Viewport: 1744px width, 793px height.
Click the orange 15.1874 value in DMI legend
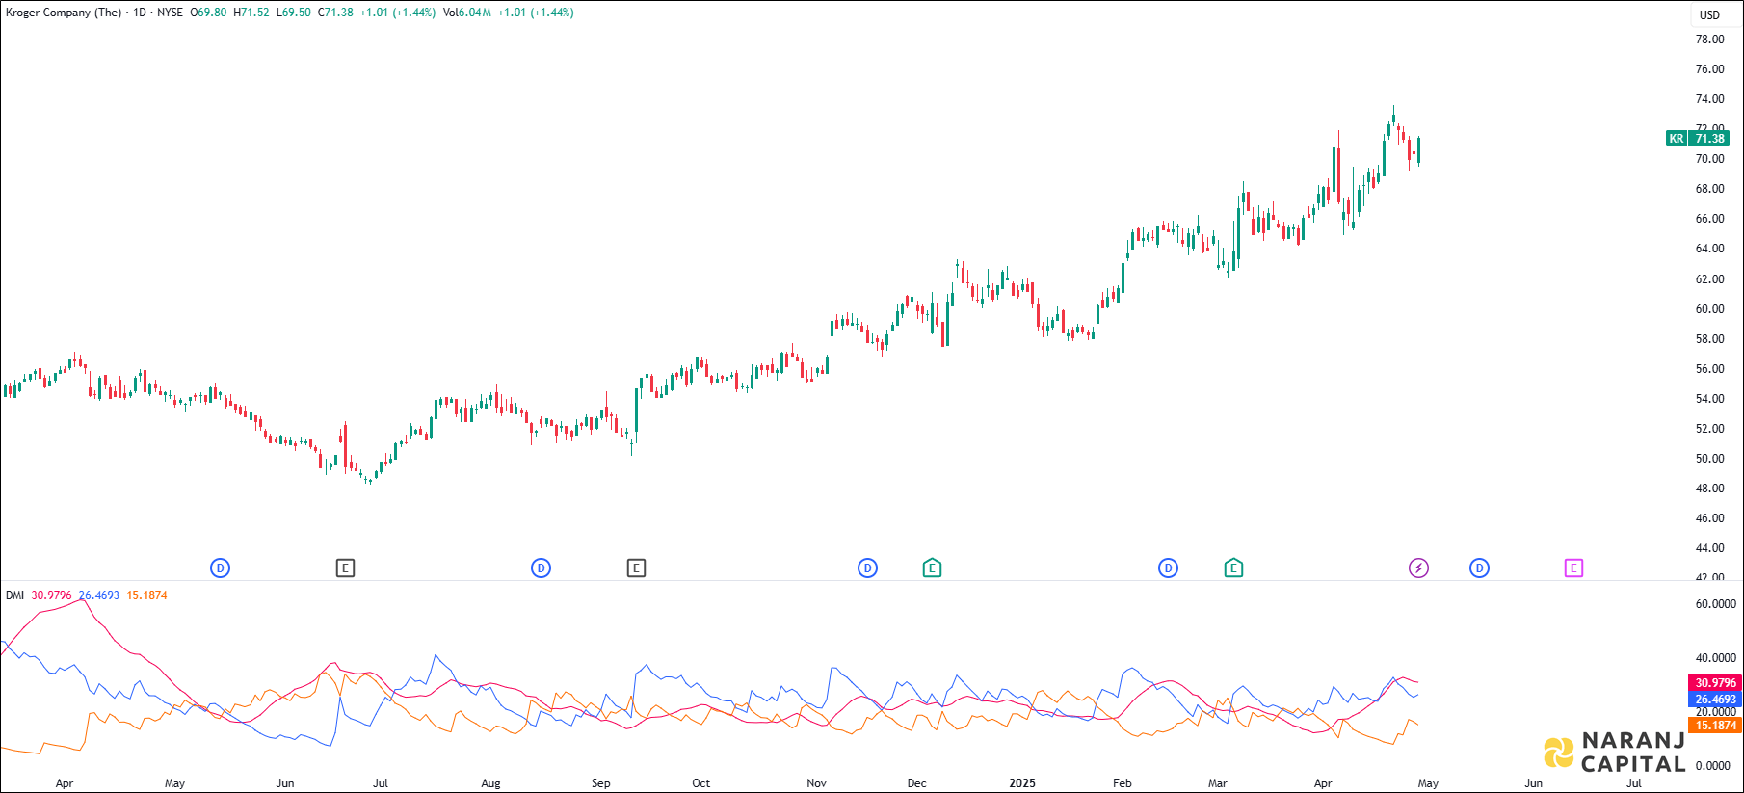(146, 595)
